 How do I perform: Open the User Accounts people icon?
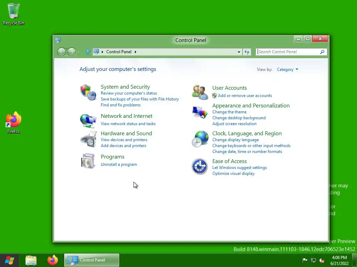click(x=200, y=92)
